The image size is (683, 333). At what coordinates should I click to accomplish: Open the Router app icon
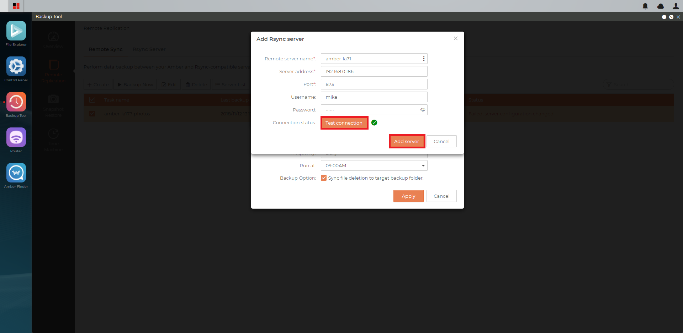coord(16,137)
